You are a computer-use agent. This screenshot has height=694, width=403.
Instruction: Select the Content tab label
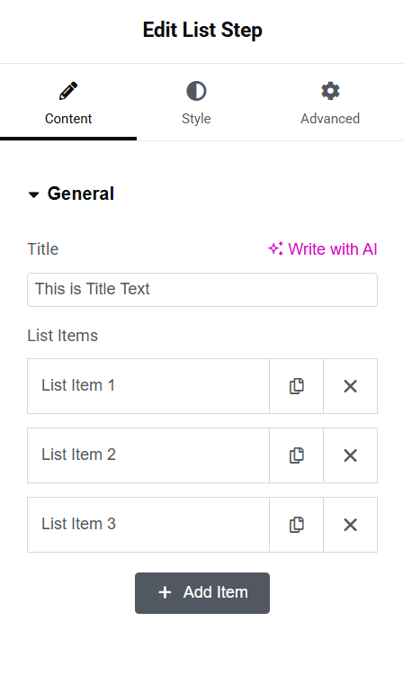tap(68, 119)
